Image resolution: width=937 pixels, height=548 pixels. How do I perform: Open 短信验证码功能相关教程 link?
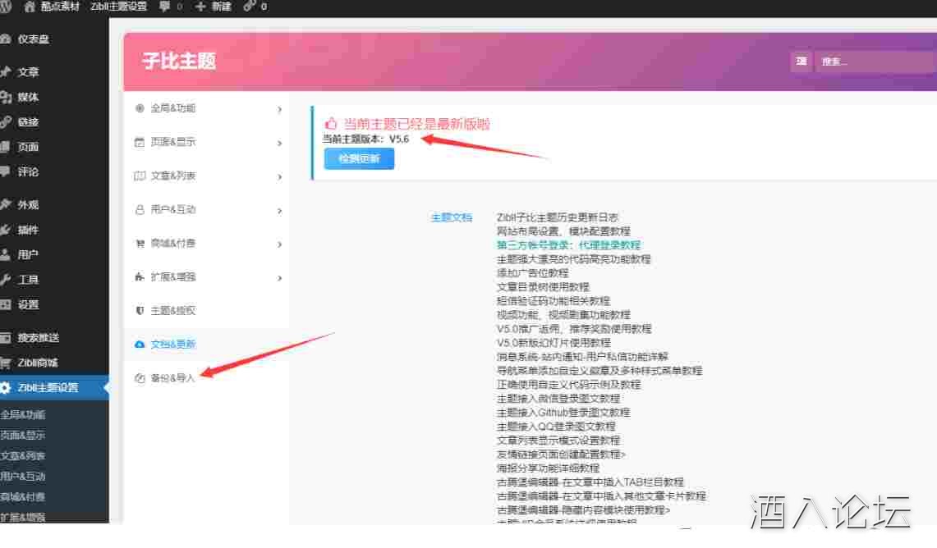pyautogui.click(x=553, y=301)
